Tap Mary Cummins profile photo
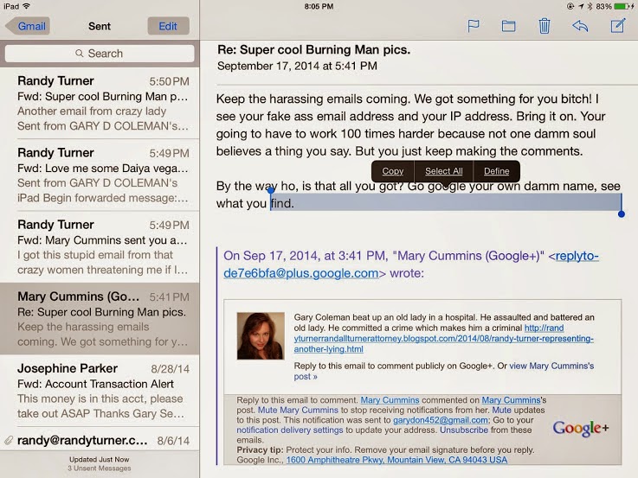The image size is (638, 478). pos(261,336)
